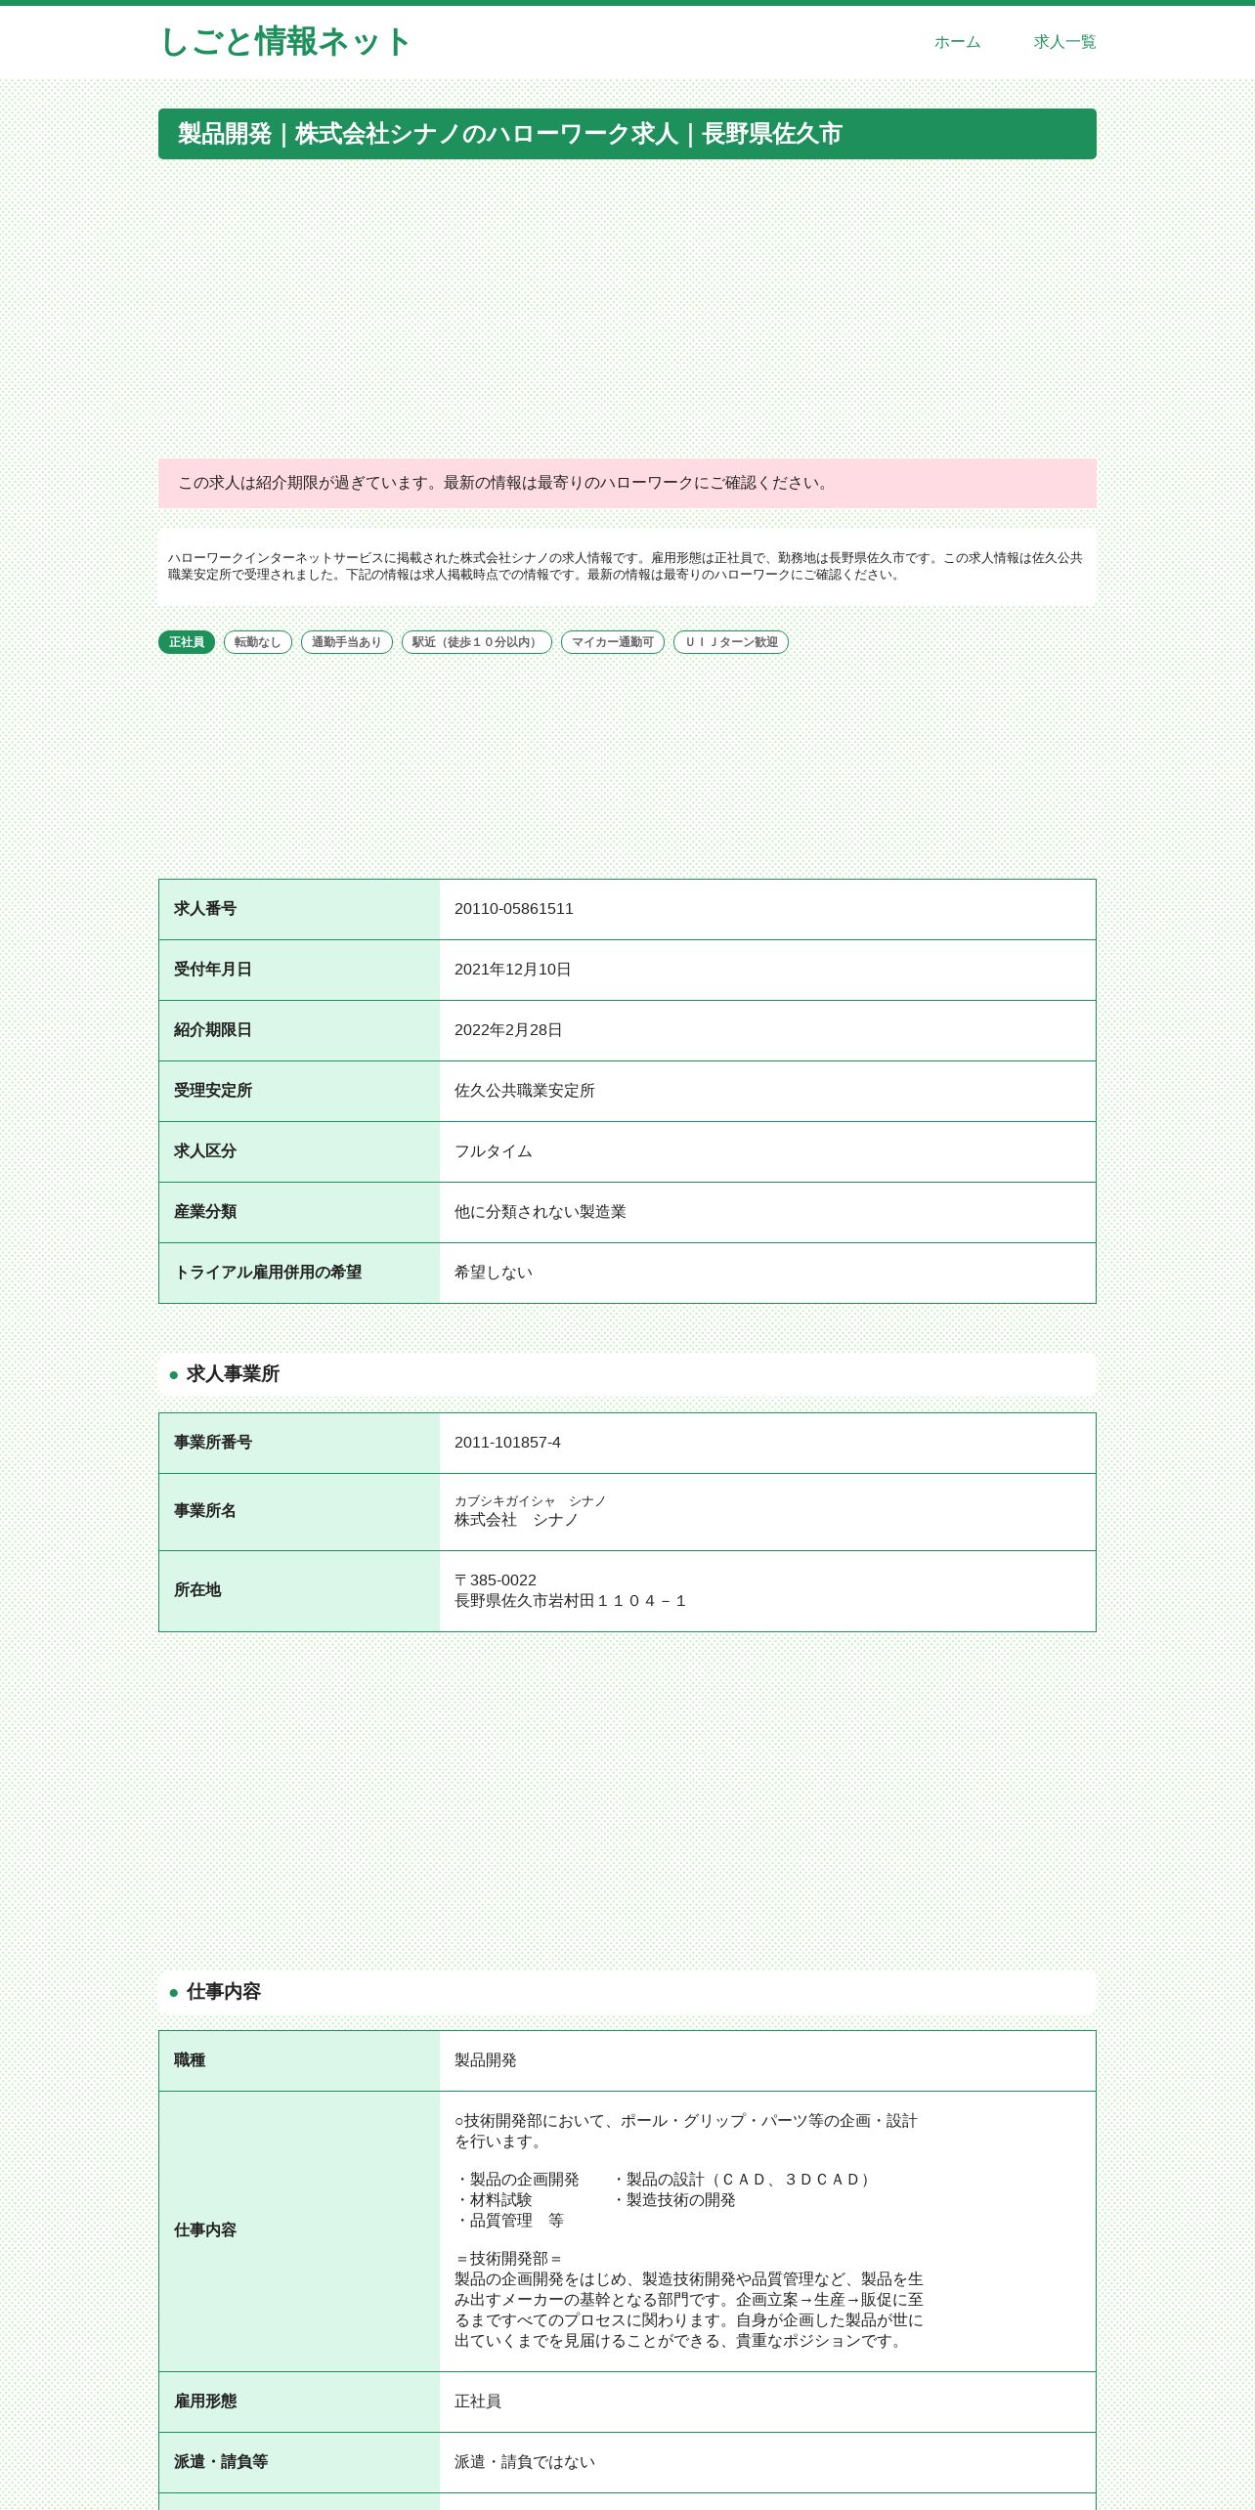The image size is (1255, 2510).
Task: Click the bullet ・製品の企画開発
Action: point(517,2180)
